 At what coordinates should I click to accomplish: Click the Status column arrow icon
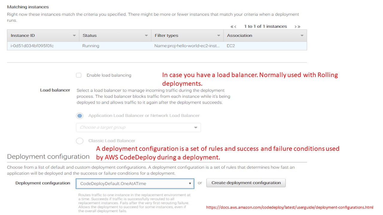click(146, 36)
